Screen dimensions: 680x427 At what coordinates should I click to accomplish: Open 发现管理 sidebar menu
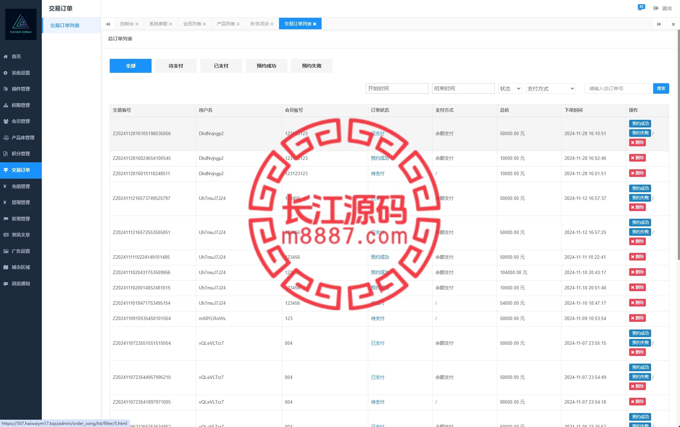click(21, 219)
